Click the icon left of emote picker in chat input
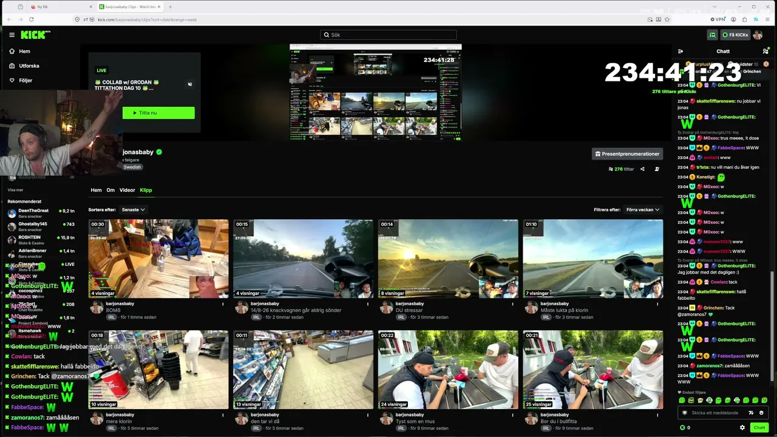 [x=751, y=413]
